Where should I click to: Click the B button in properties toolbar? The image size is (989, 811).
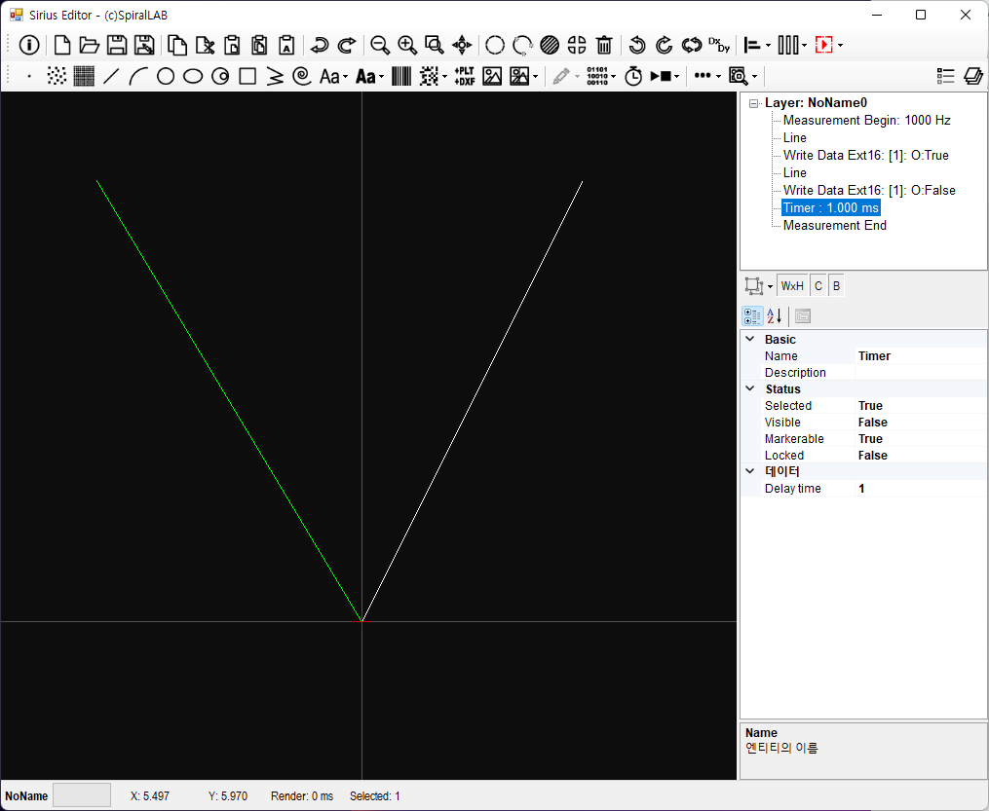836,286
